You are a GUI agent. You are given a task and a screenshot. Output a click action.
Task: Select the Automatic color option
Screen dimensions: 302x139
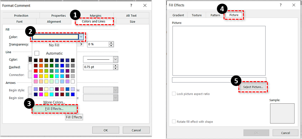pyautogui.click(x=54, y=53)
